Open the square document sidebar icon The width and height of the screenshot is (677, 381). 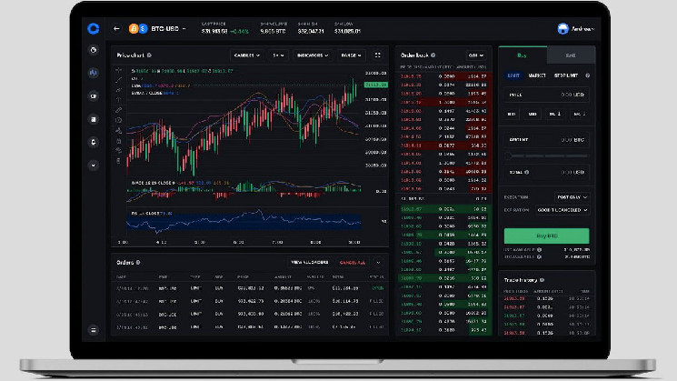tap(94, 119)
